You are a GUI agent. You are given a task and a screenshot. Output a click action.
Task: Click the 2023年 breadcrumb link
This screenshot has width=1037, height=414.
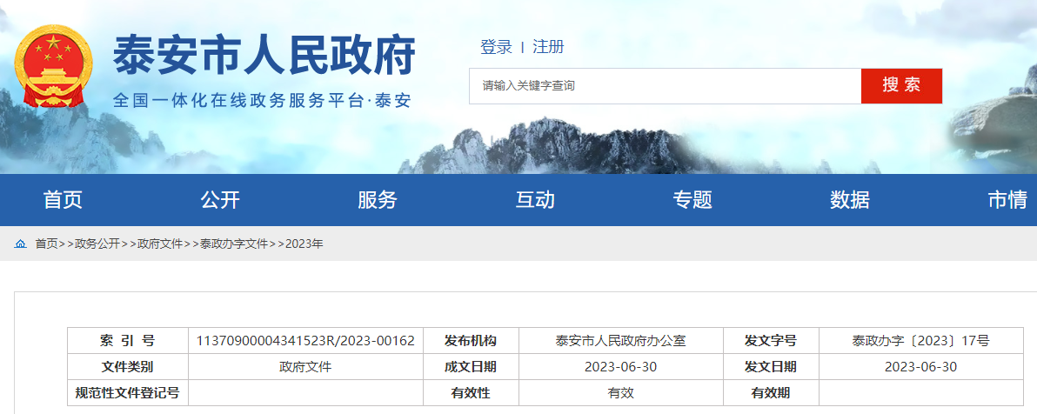pos(304,244)
